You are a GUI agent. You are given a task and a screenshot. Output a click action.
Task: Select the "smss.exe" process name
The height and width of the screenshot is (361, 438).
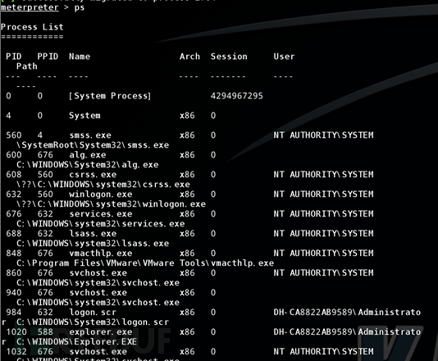(x=90, y=135)
